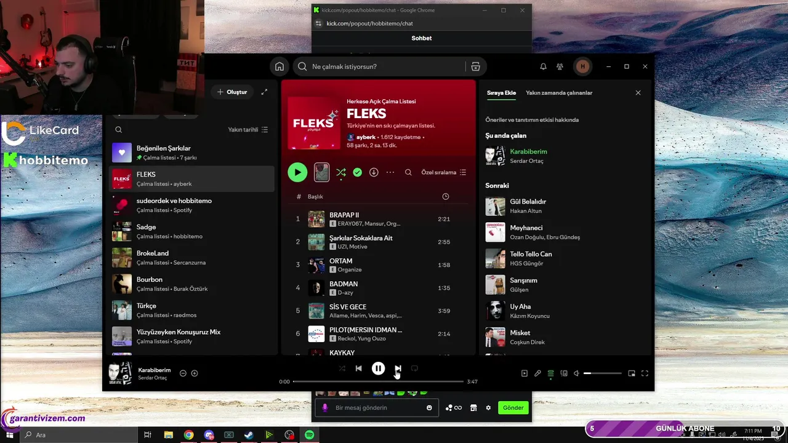The width and height of the screenshot is (788, 443).
Task: Toggle repeat in the player bar
Action: (414, 369)
